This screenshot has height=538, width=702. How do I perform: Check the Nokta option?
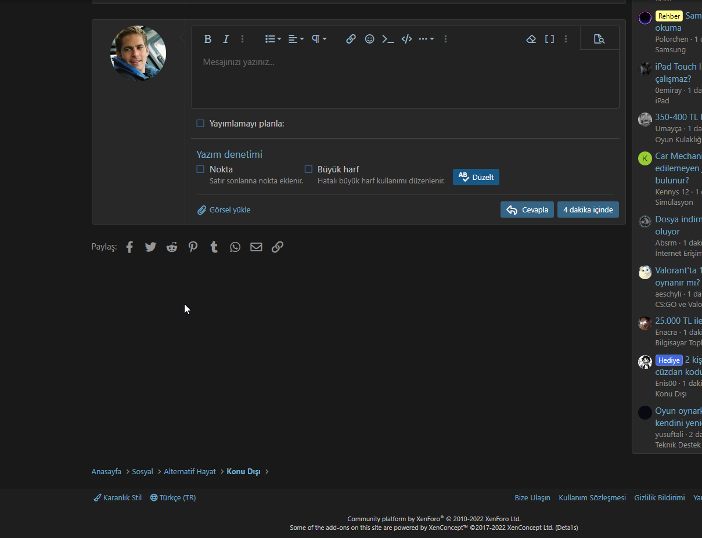click(x=200, y=169)
